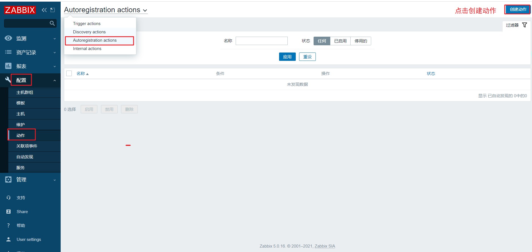This screenshot has height=252, width=532.
Task: Choose Discovery actions from dropdown
Action: point(100,32)
